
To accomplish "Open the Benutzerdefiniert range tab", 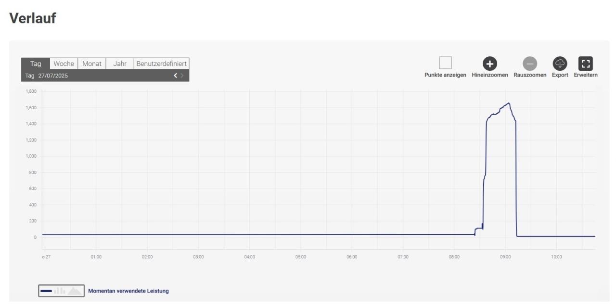I will click(161, 64).
